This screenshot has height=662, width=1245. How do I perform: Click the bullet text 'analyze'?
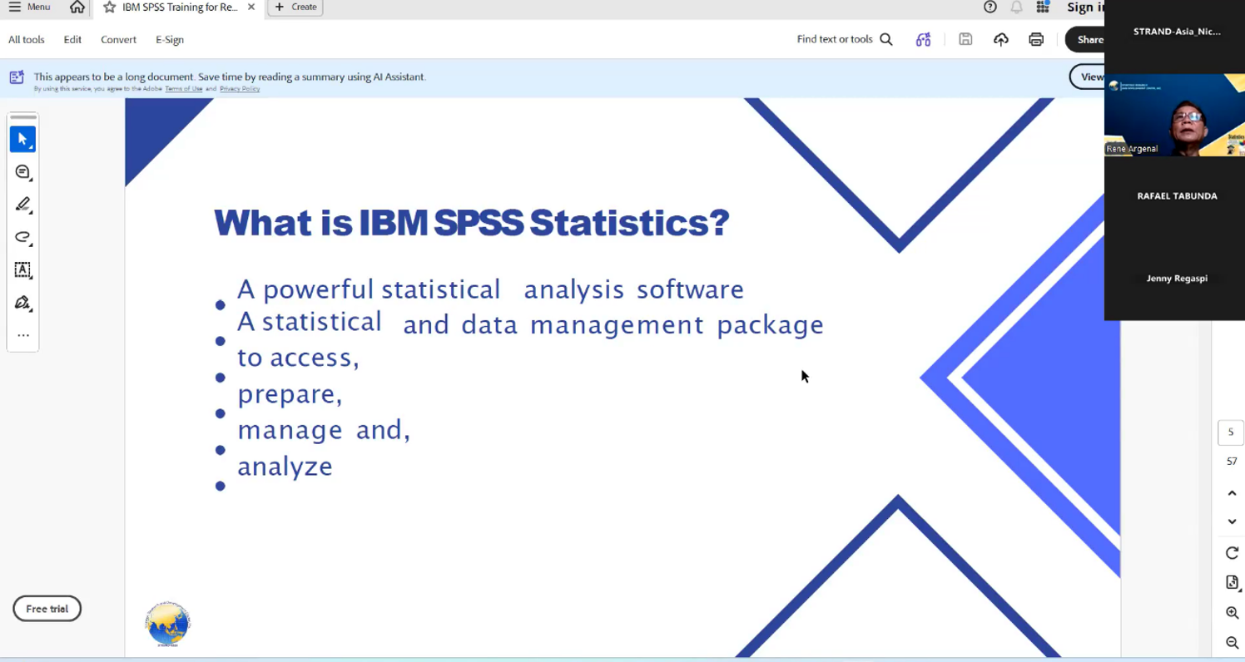tap(285, 467)
